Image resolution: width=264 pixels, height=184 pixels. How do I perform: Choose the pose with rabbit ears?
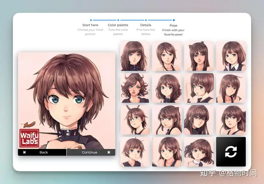point(135,120)
